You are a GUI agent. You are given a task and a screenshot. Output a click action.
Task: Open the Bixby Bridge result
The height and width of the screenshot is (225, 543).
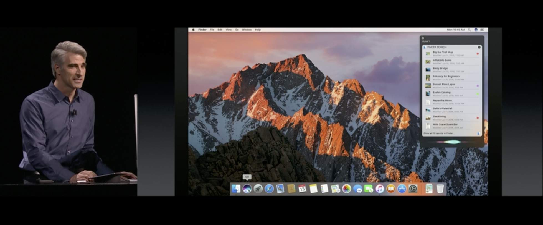[452, 70]
